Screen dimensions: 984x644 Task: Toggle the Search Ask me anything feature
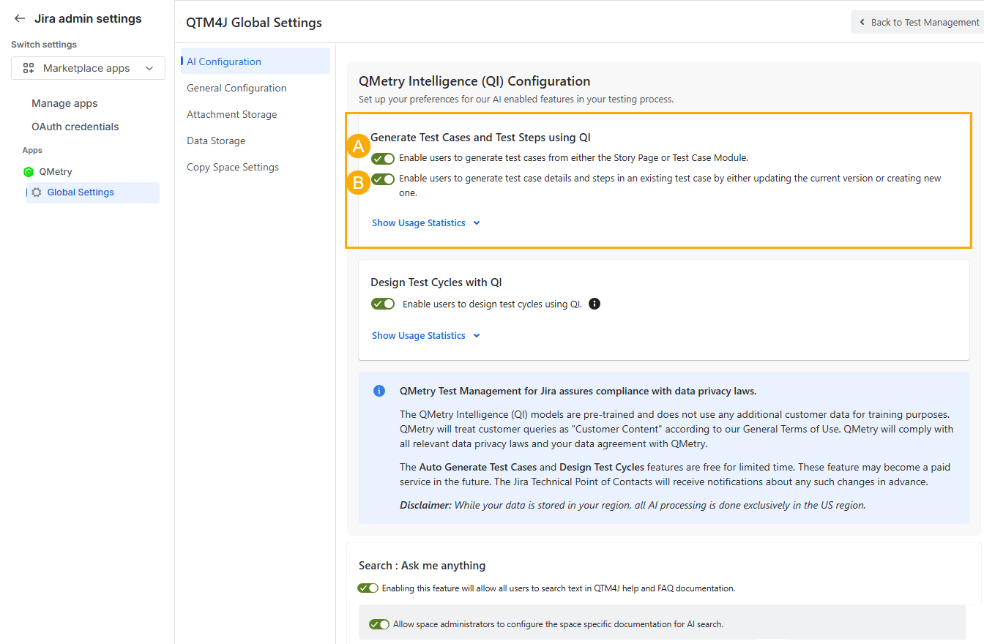(368, 588)
